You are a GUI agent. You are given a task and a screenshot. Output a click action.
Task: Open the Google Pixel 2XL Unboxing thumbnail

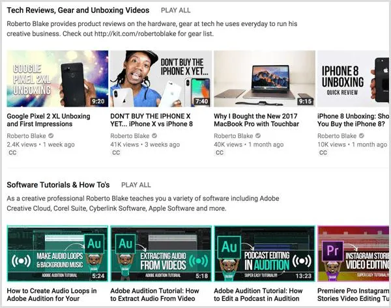click(57, 79)
